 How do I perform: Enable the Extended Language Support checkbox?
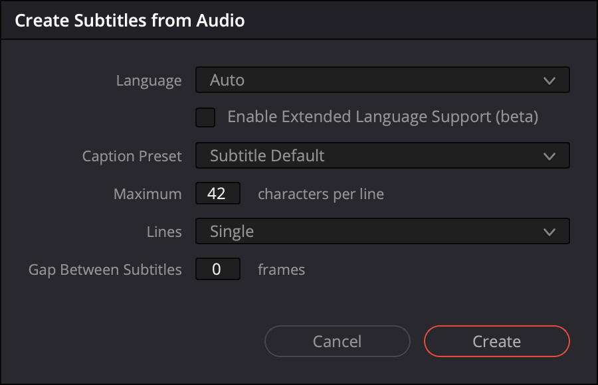[x=205, y=117]
